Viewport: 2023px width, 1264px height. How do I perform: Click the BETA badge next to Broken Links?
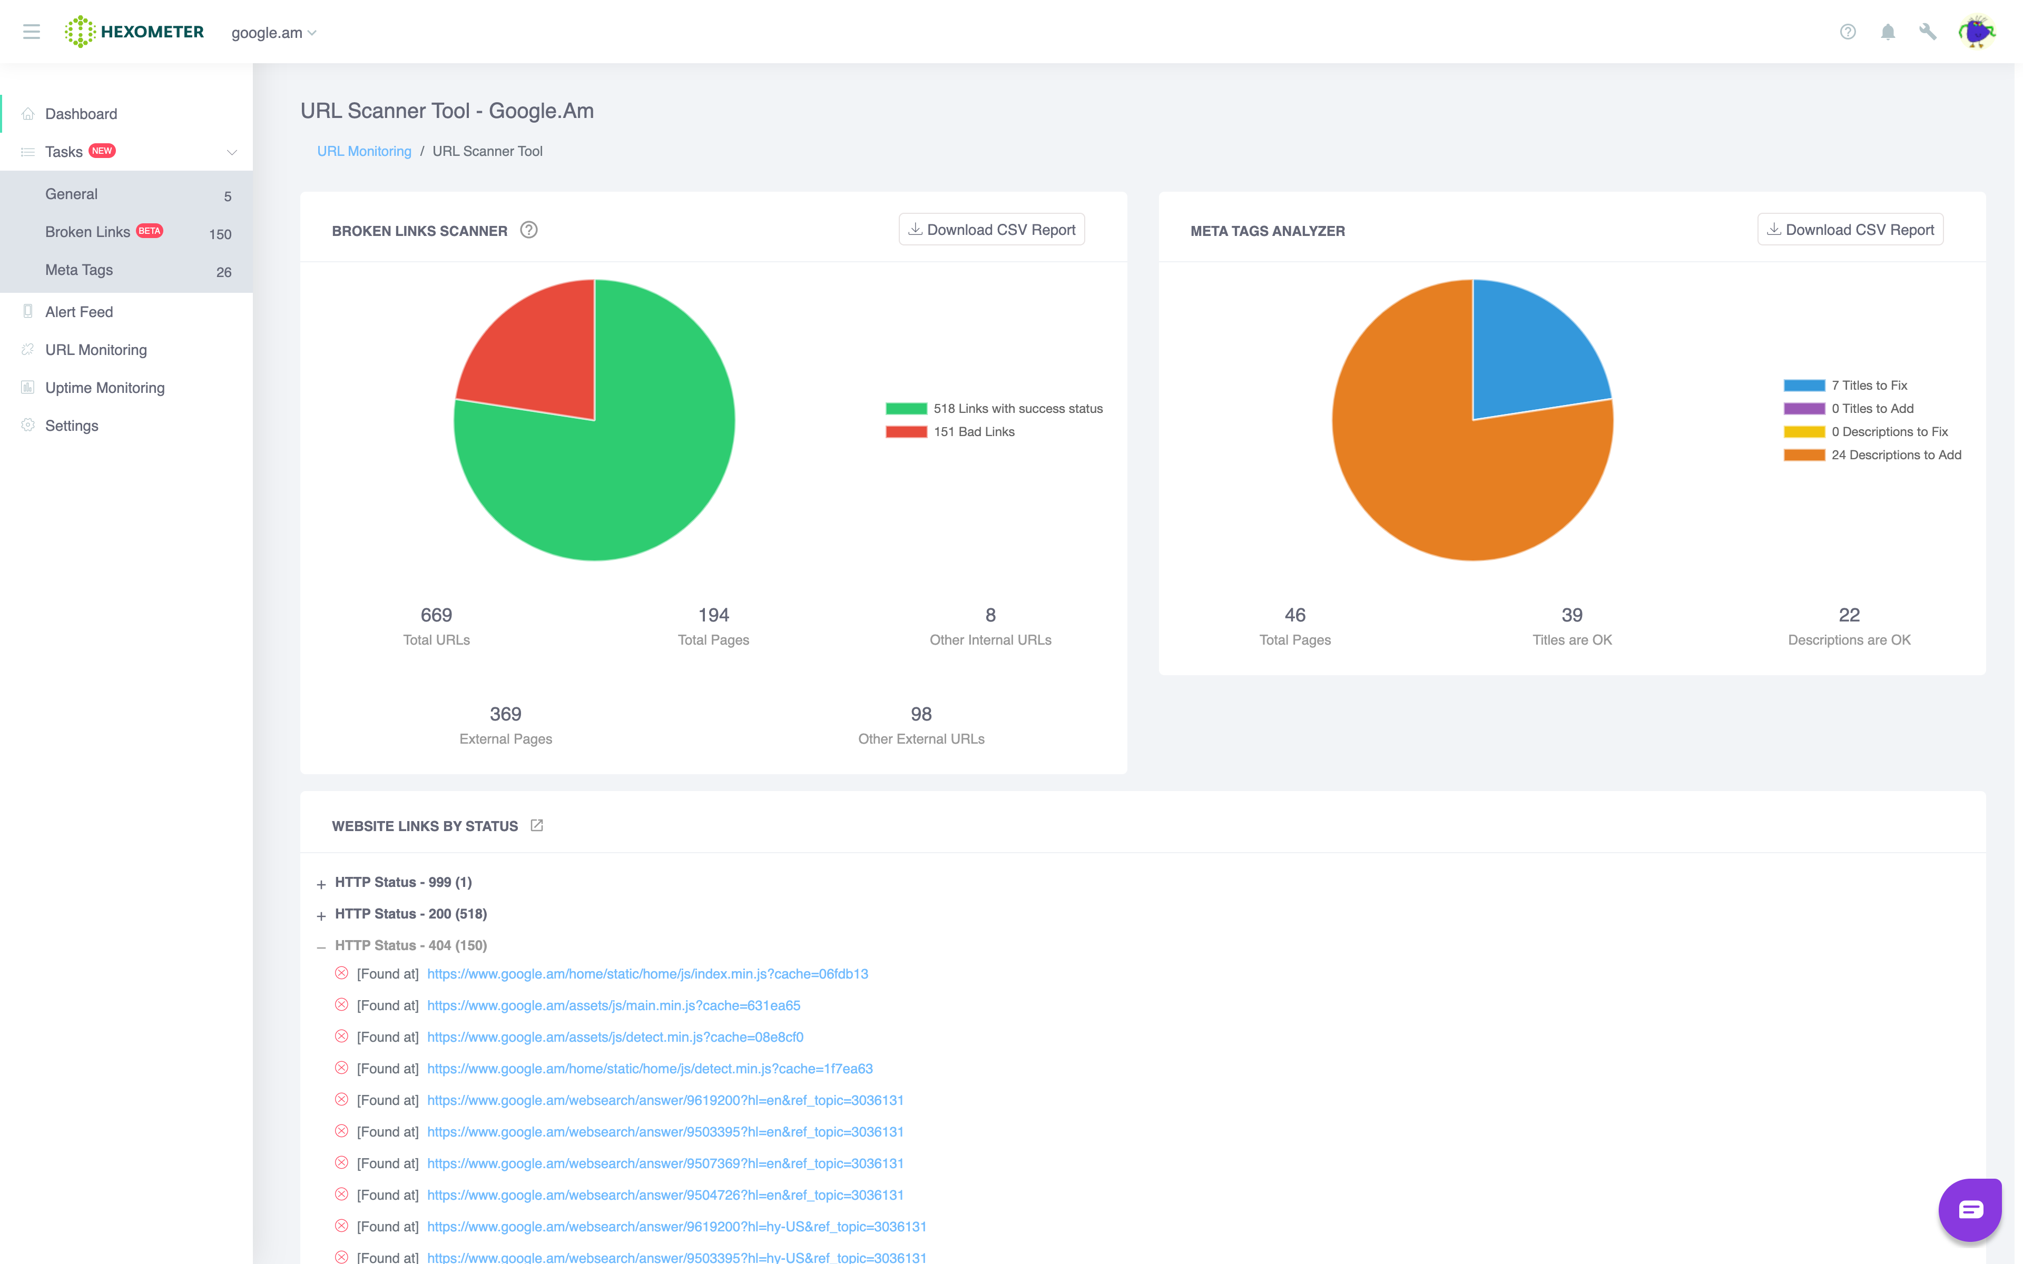point(150,231)
